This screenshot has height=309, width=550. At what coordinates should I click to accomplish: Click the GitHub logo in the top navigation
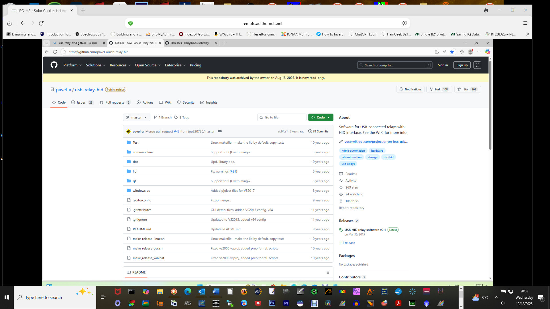[x=54, y=65]
